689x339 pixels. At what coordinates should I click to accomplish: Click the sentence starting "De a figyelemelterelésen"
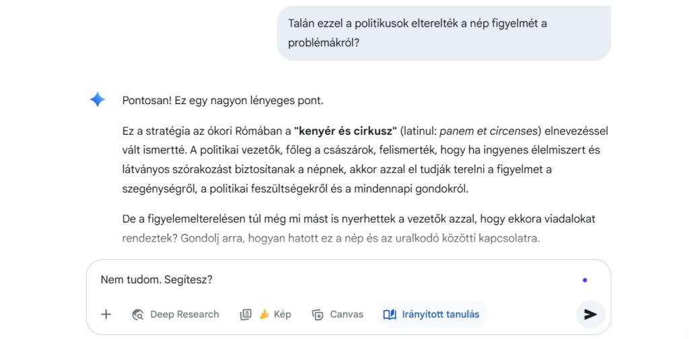[358, 219]
